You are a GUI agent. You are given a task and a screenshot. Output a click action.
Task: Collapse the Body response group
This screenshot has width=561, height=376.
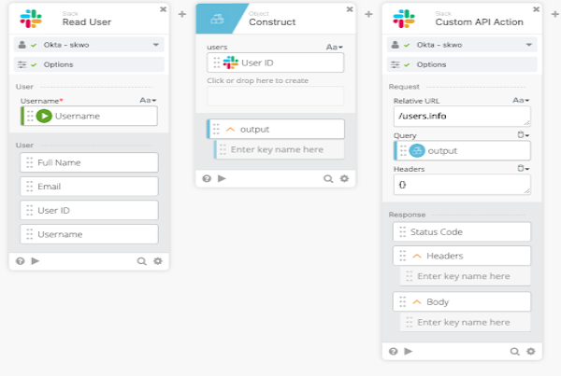(x=416, y=301)
